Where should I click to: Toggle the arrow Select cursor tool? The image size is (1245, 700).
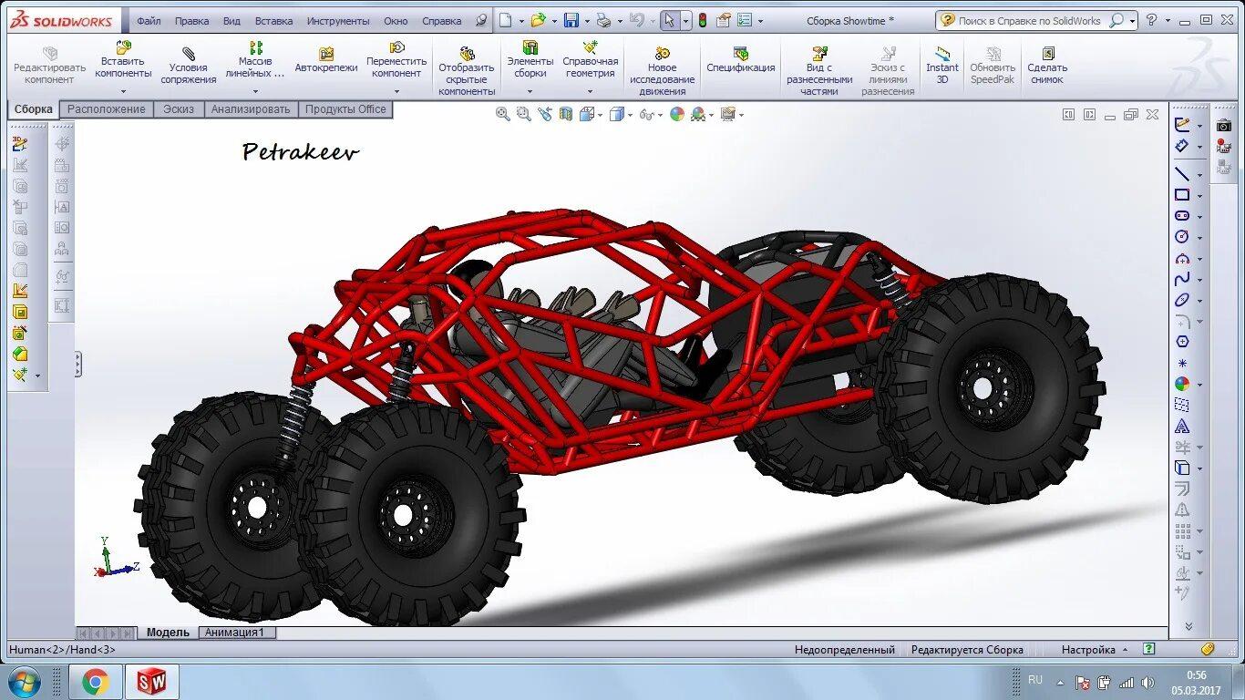tap(668, 20)
